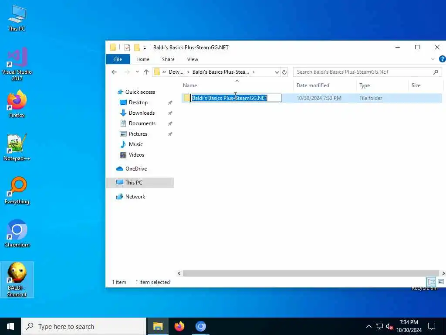
Task: Open the muted volume tray icon
Action: coord(389,326)
